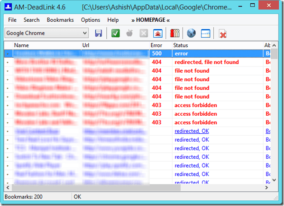Open the Google Chrome browser dropdown
The height and width of the screenshot is (206, 284).
[46, 33]
